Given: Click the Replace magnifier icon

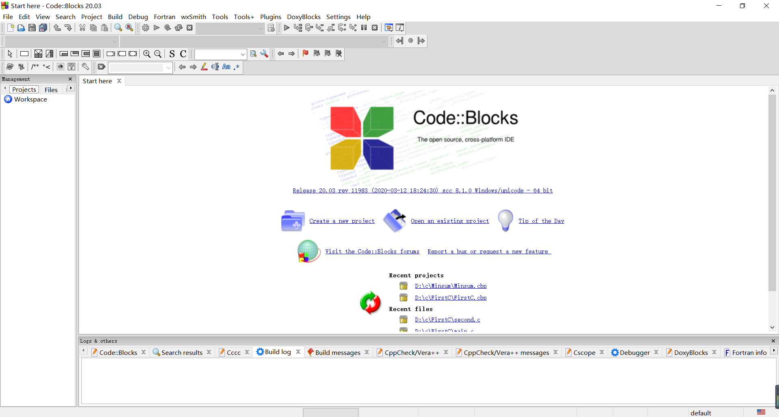Looking at the screenshot, I should pyautogui.click(x=129, y=28).
